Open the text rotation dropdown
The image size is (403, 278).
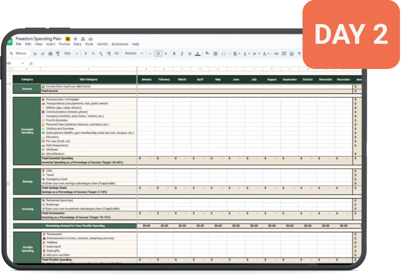click(266, 53)
